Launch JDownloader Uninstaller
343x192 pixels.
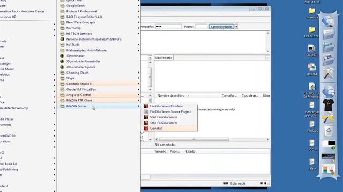83,61
